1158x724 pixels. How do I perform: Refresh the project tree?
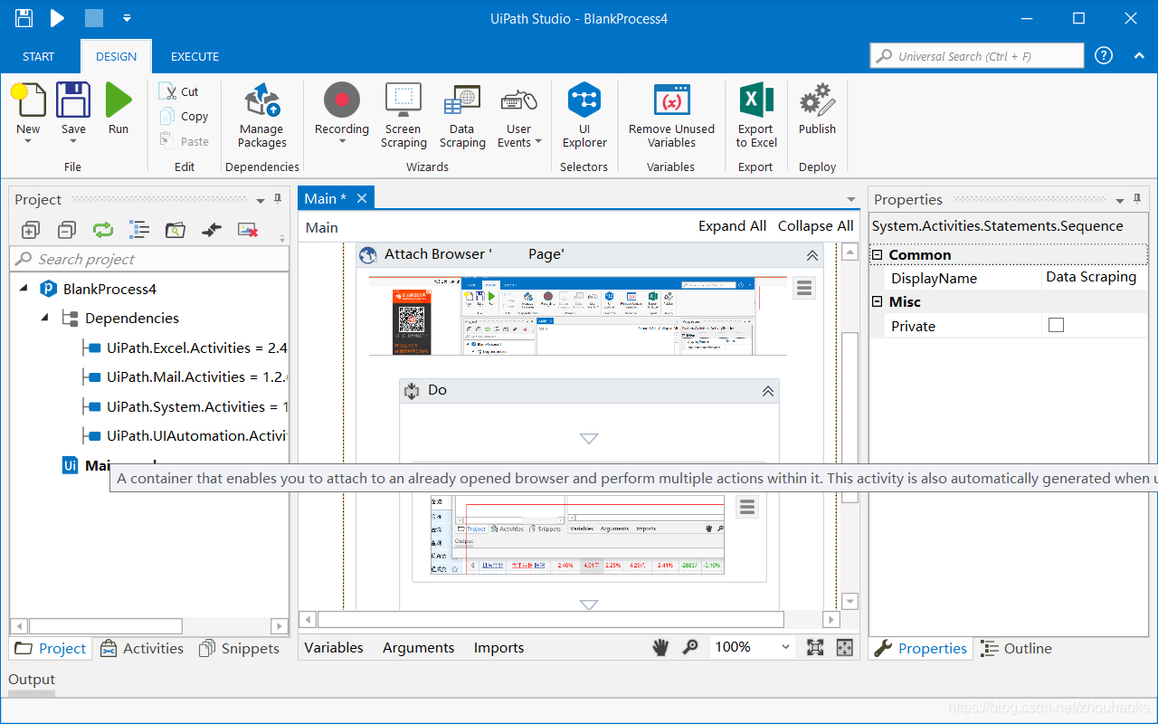(103, 230)
